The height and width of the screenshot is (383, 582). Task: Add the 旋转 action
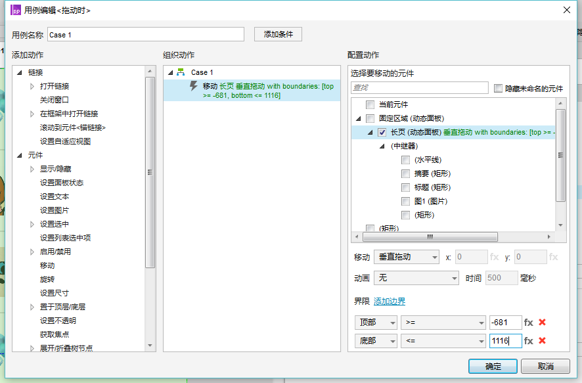[47, 279]
